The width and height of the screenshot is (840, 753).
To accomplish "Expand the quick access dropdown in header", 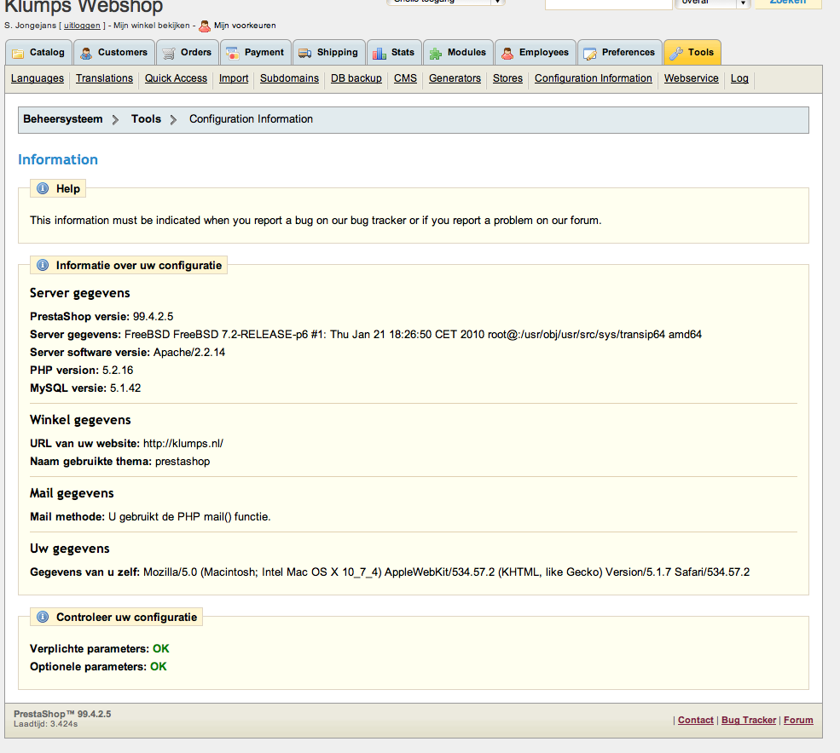I will point(446,3).
